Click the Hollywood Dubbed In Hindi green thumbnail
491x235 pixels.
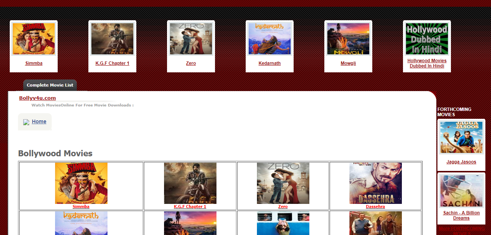(x=427, y=39)
